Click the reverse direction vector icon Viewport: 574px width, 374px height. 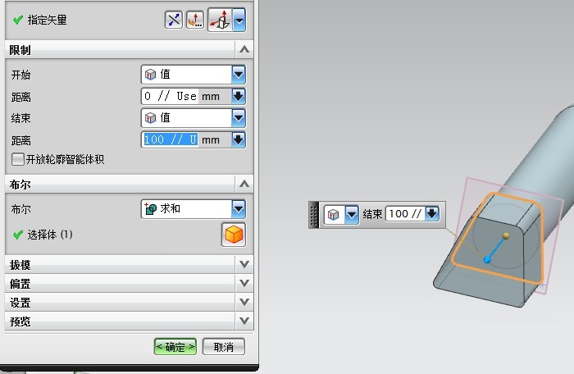[174, 21]
